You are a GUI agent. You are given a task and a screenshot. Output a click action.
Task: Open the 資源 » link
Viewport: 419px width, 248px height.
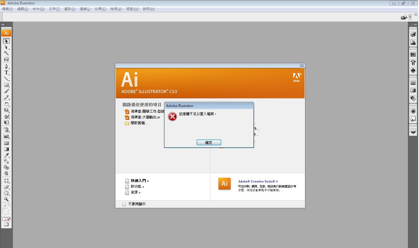pyautogui.click(x=136, y=192)
